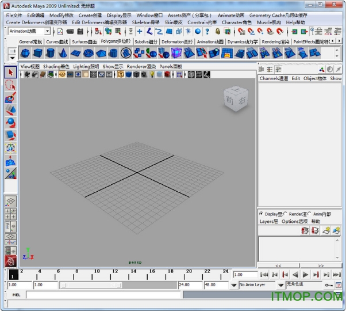Create a polygon pipe from shelf
Screen dimensions: 346x311
coord(113,53)
